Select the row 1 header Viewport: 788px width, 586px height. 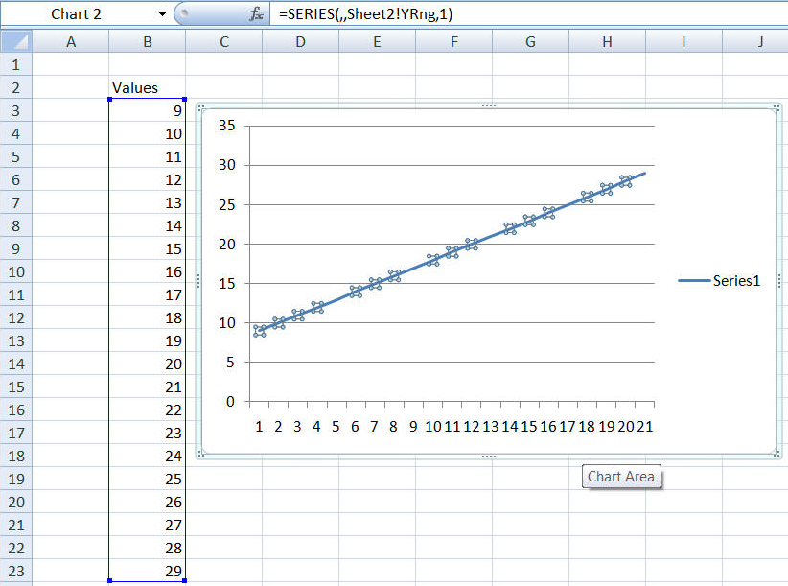click(x=16, y=64)
